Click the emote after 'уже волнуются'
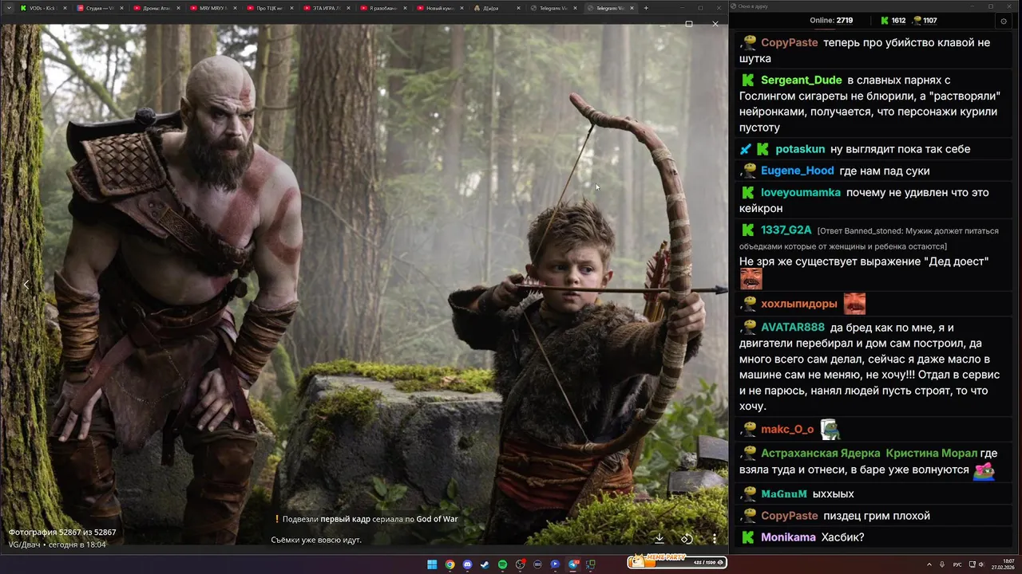 coord(984,470)
